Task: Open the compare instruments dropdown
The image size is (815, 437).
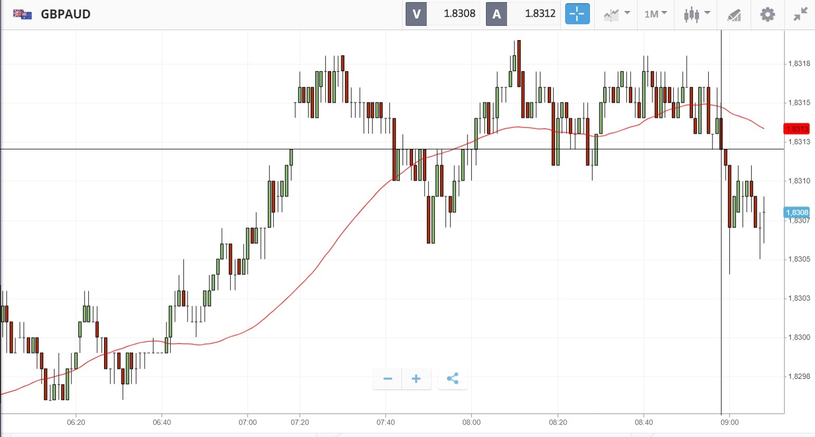Action: [616, 14]
